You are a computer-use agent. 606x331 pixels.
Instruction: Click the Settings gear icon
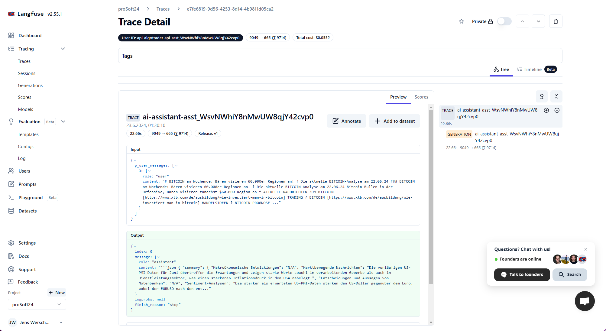tap(11, 243)
